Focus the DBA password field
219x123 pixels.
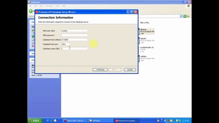pos(75,35)
